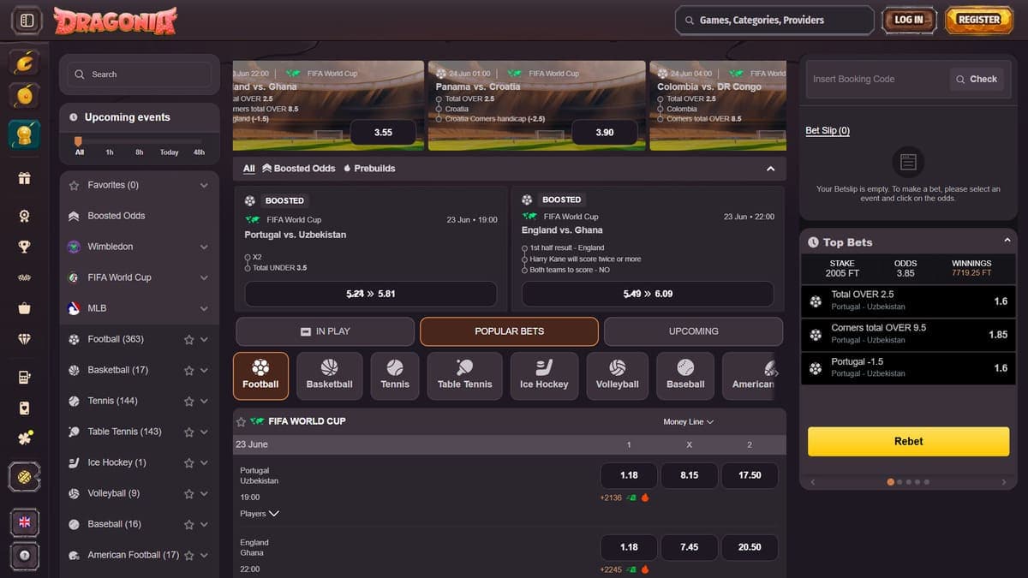Open the clover icon with yellow dot
The image size is (1028, 578).
[x=25, y=438]
